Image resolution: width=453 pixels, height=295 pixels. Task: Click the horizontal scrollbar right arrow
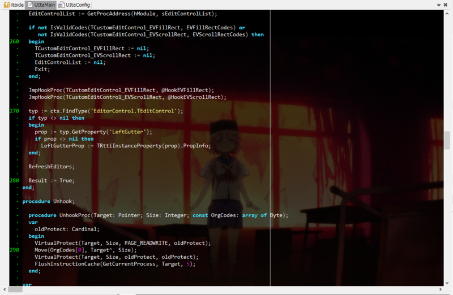(441, 289)
